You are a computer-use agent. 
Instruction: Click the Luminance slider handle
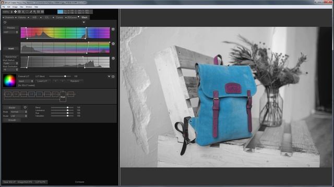pos(67,110)
